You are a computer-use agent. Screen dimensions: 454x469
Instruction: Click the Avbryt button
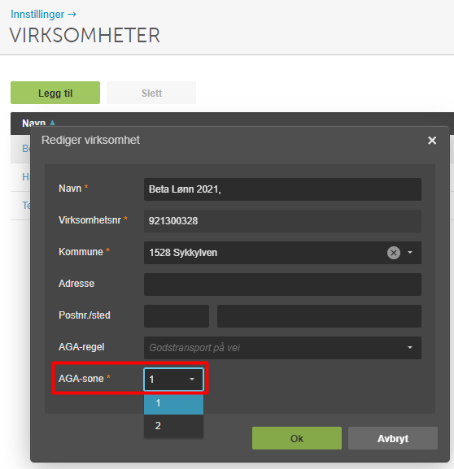tap(393, 438)
